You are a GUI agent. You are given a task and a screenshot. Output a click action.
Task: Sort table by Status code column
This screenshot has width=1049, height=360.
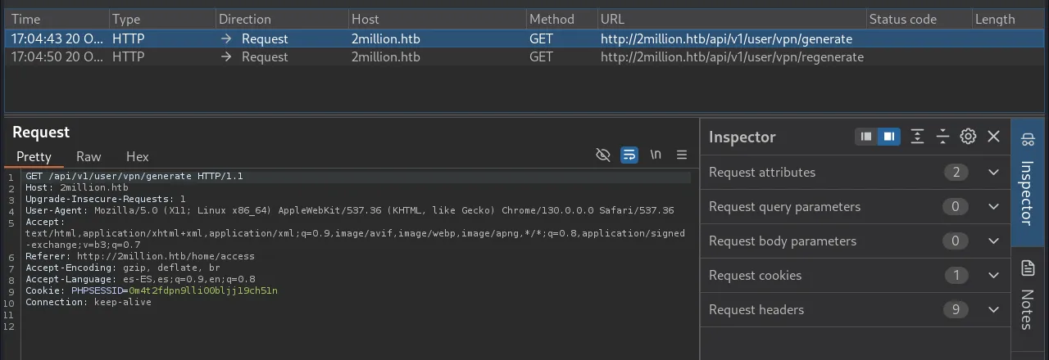pyautogui.click(x=901, y=19)
